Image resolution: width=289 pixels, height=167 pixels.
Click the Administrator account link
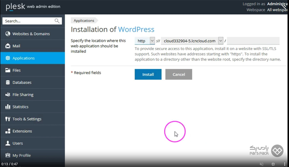(x=277, y=4)
